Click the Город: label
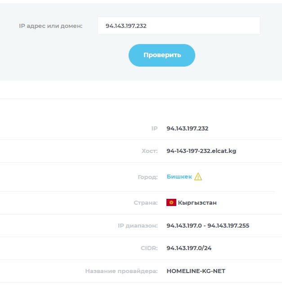Screen dimensions: 282x287 click(148, 177)
